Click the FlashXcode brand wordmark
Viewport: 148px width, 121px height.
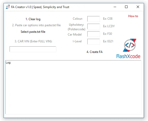pos(128,56)
